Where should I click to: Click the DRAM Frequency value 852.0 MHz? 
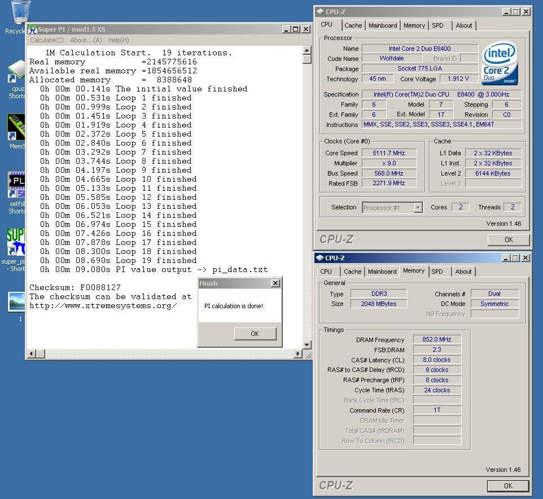tap(437, 339)
